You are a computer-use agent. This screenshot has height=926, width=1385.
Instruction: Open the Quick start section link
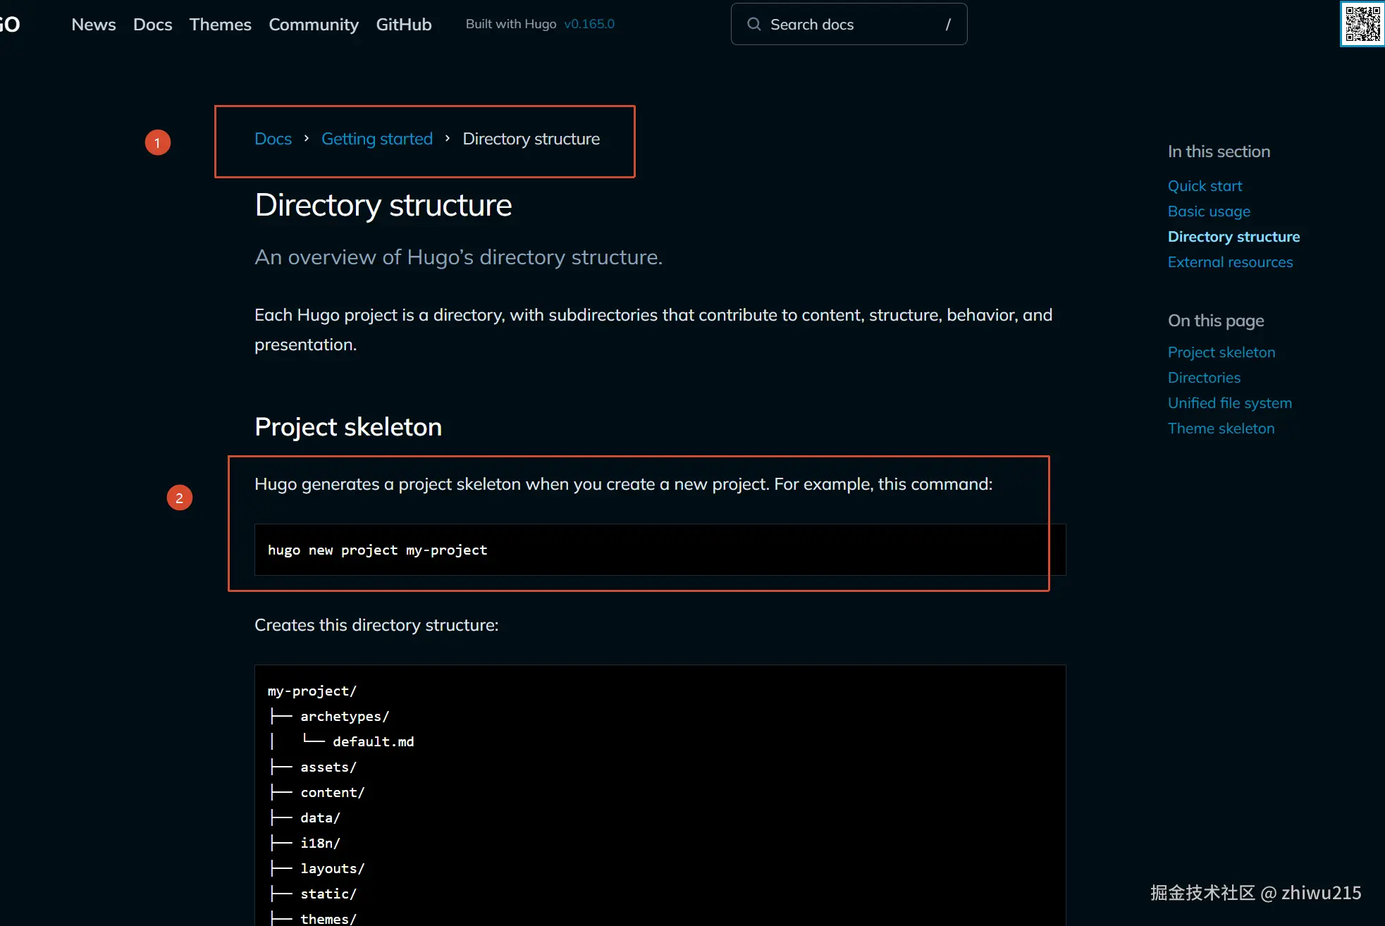(1205, 186)
